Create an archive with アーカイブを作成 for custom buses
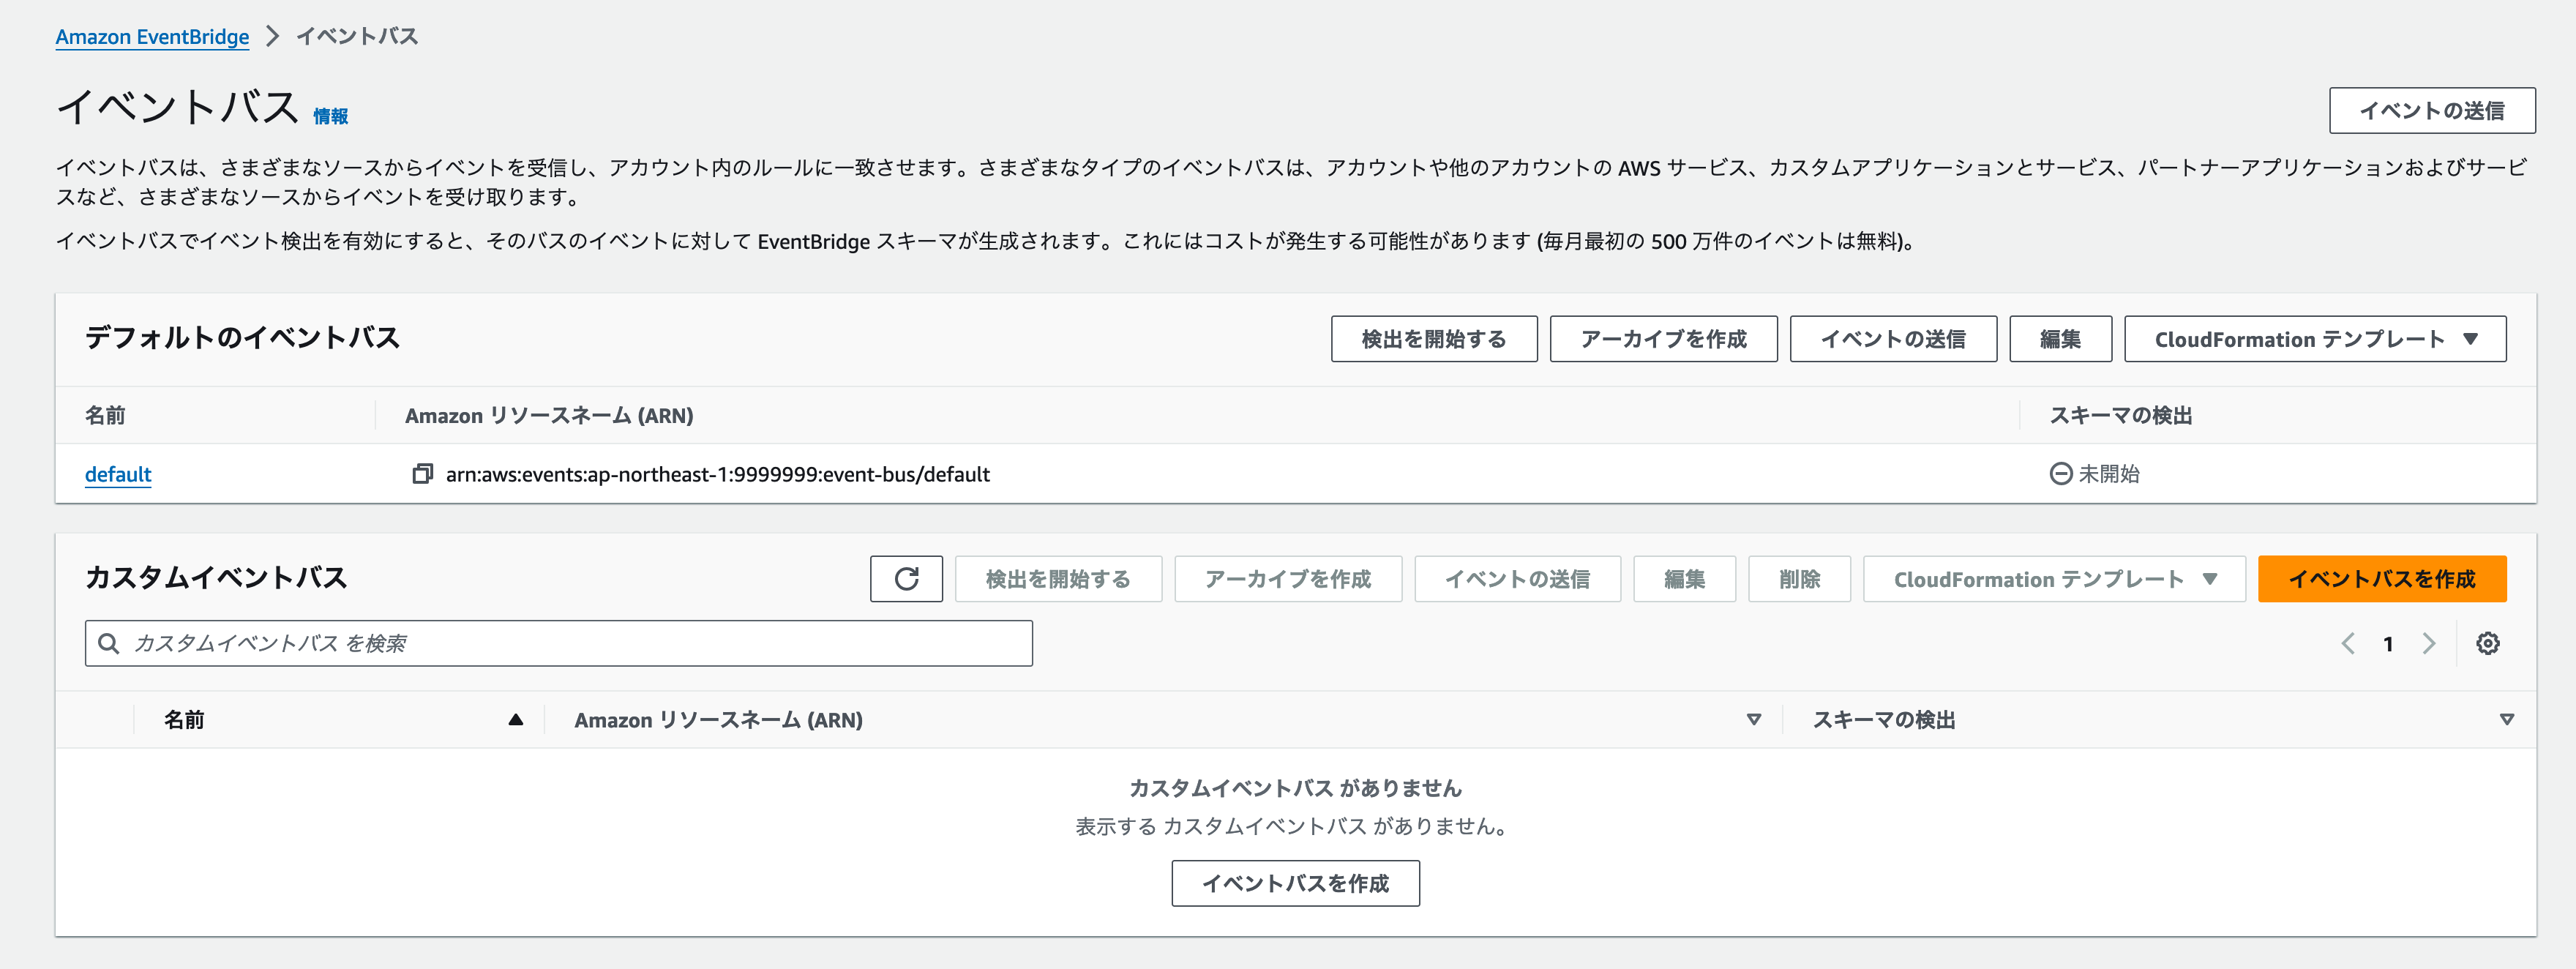Image resolution: width=2576 pixels, height=969 pixels. coord(1288,578)
